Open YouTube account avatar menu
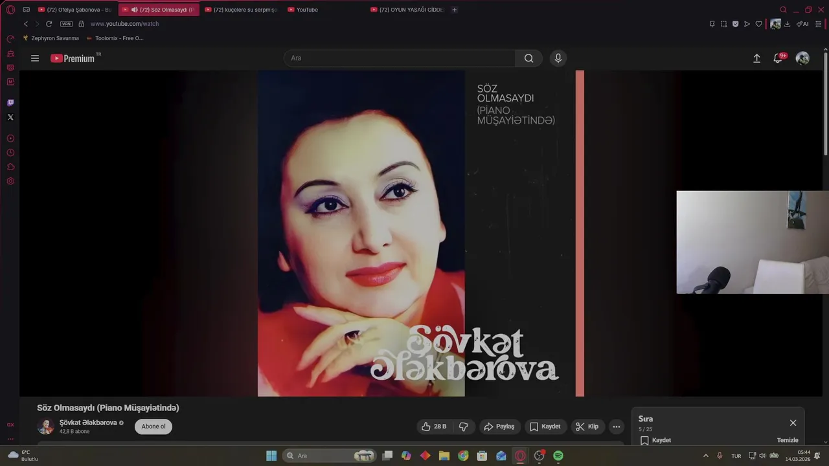Viewport: 829px width, 466px height. (802, 58)
